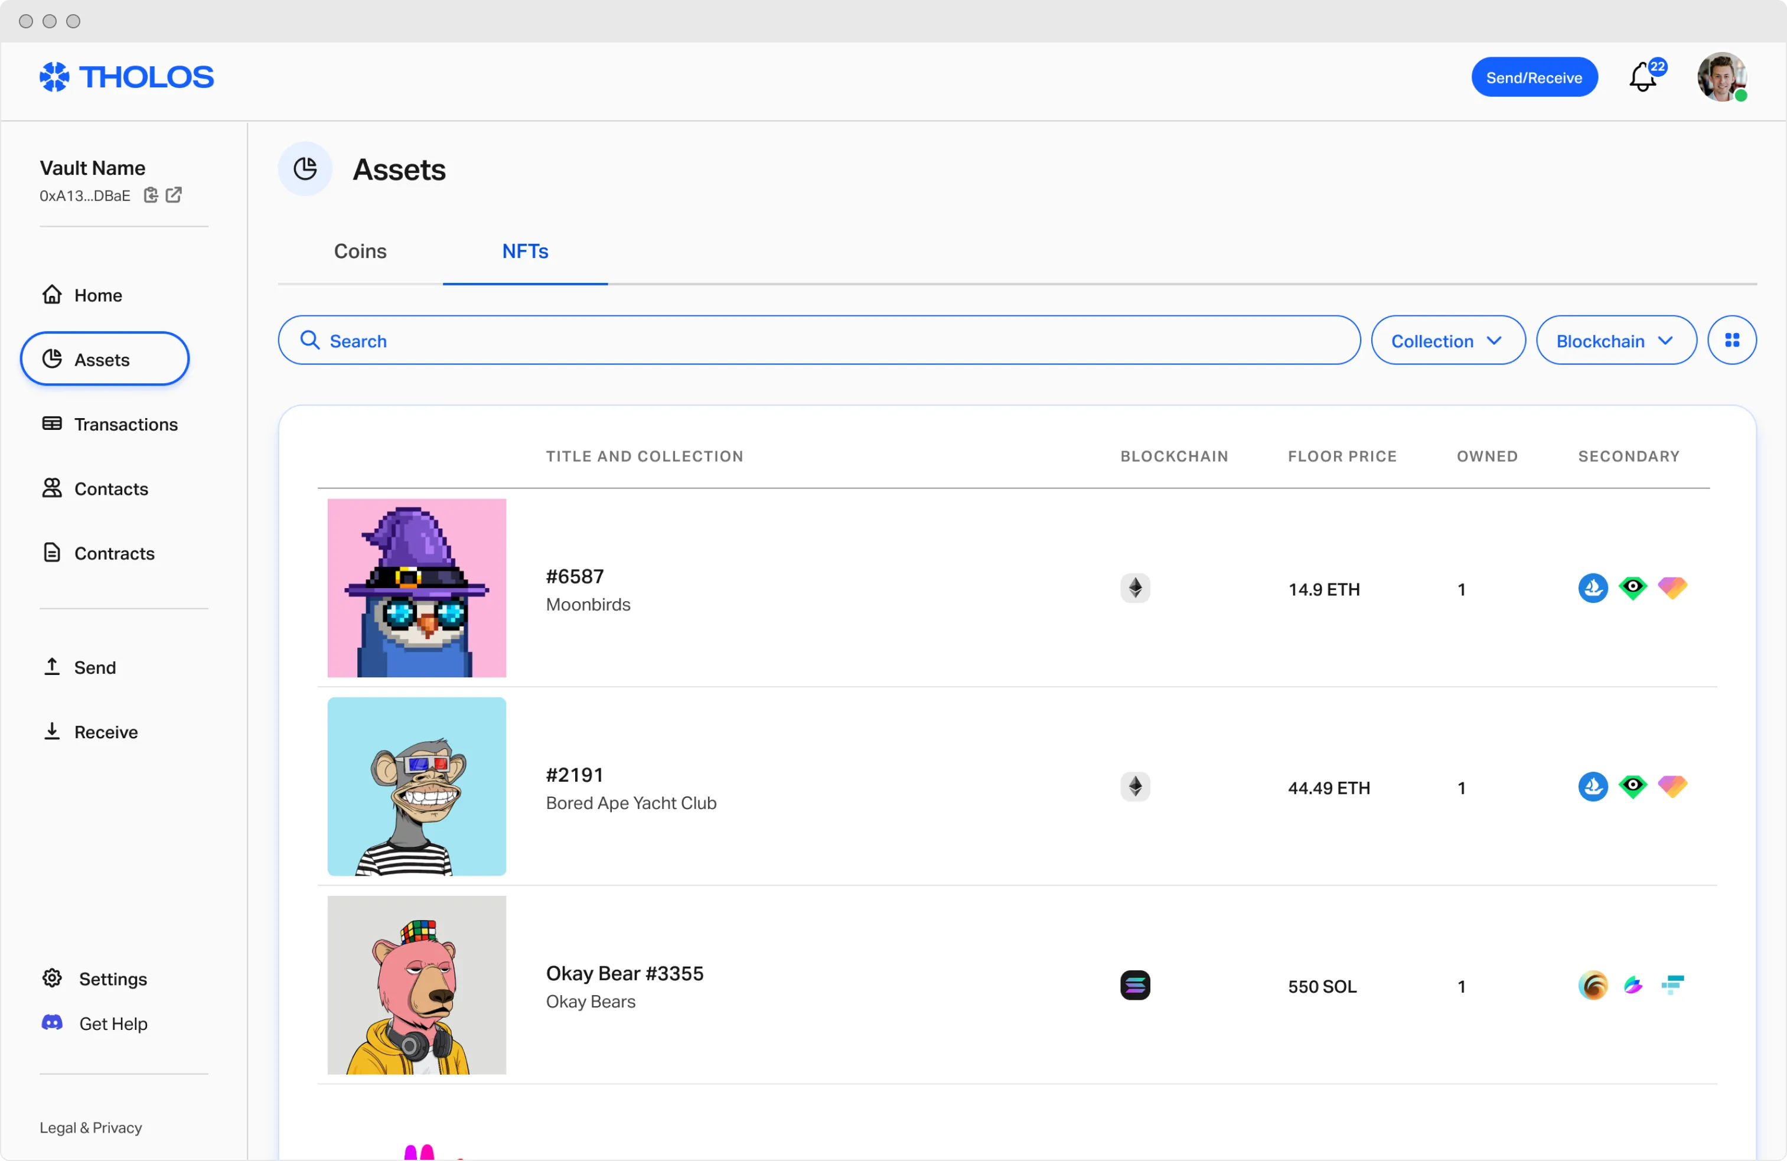
Task: Open LooksRare link for Moonbirds #6587
Action: (x=1632, y=588)
